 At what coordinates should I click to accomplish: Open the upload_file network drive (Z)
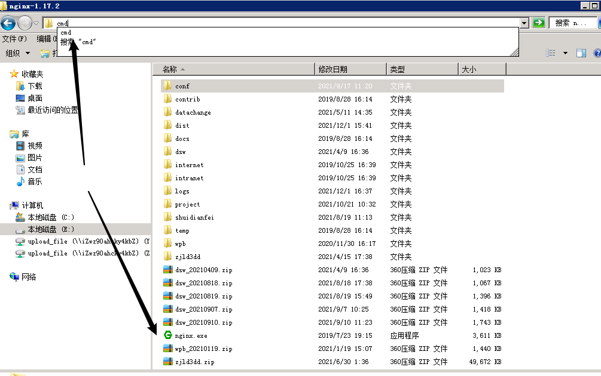(x=83, y=253)
